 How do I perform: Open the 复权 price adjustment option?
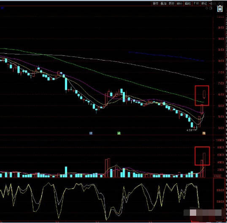point(156,3)
